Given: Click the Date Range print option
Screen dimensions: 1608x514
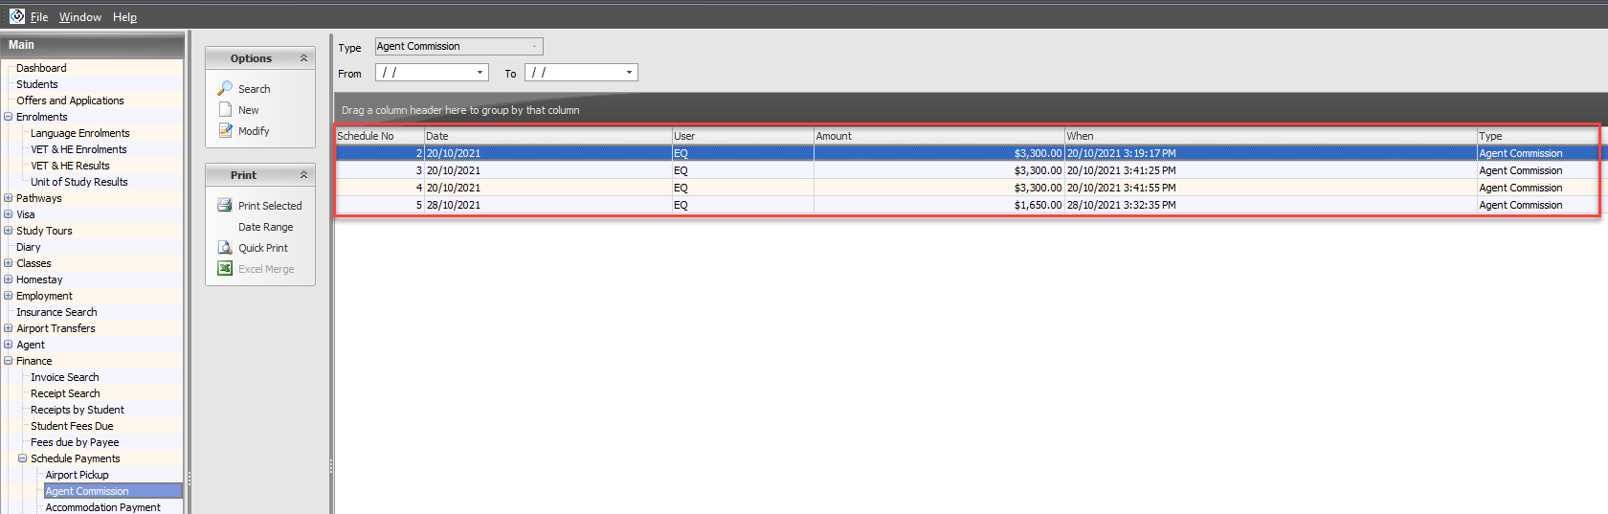Looking at the screenshot, I should click(265, 227).
